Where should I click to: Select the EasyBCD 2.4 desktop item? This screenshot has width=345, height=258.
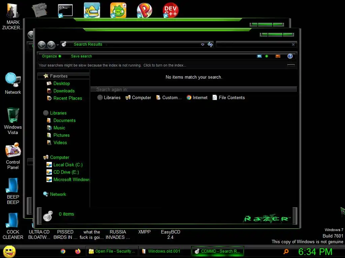click(x=170, y=234)
